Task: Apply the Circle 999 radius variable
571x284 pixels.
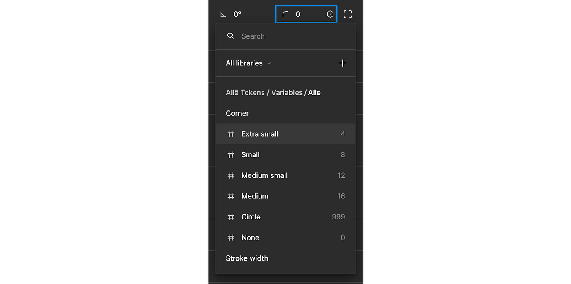Action: [x=286, y=217]
